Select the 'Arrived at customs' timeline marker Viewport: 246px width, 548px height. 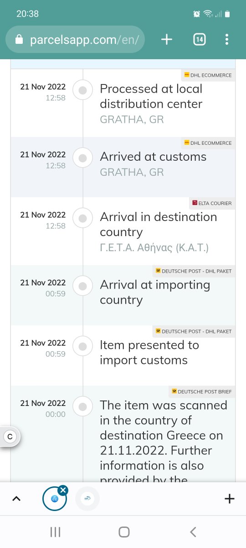pyautogui.click(x=82, y=158)
